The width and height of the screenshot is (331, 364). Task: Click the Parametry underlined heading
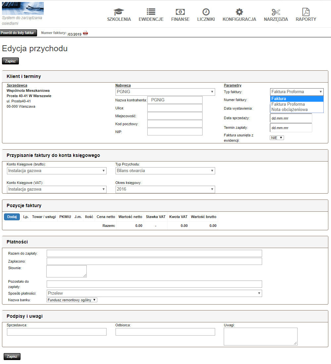coord(233,85)
